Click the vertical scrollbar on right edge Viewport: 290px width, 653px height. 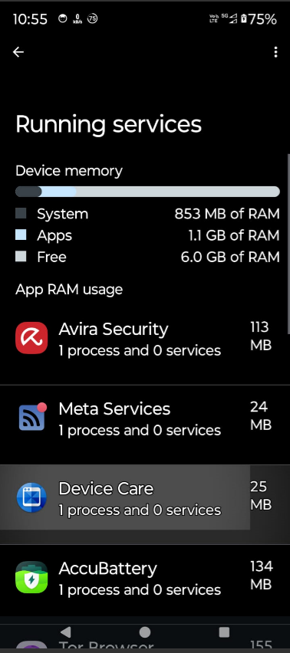coord(288,244)
